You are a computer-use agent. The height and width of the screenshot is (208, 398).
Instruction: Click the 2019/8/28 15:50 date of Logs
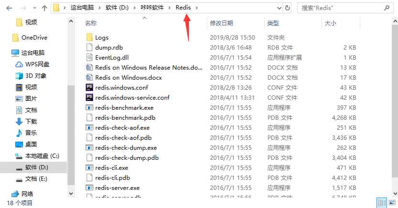pyautogui.click(x=232, y=38)
